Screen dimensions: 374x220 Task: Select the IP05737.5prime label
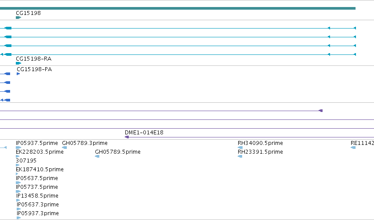[x=37, y=187]
